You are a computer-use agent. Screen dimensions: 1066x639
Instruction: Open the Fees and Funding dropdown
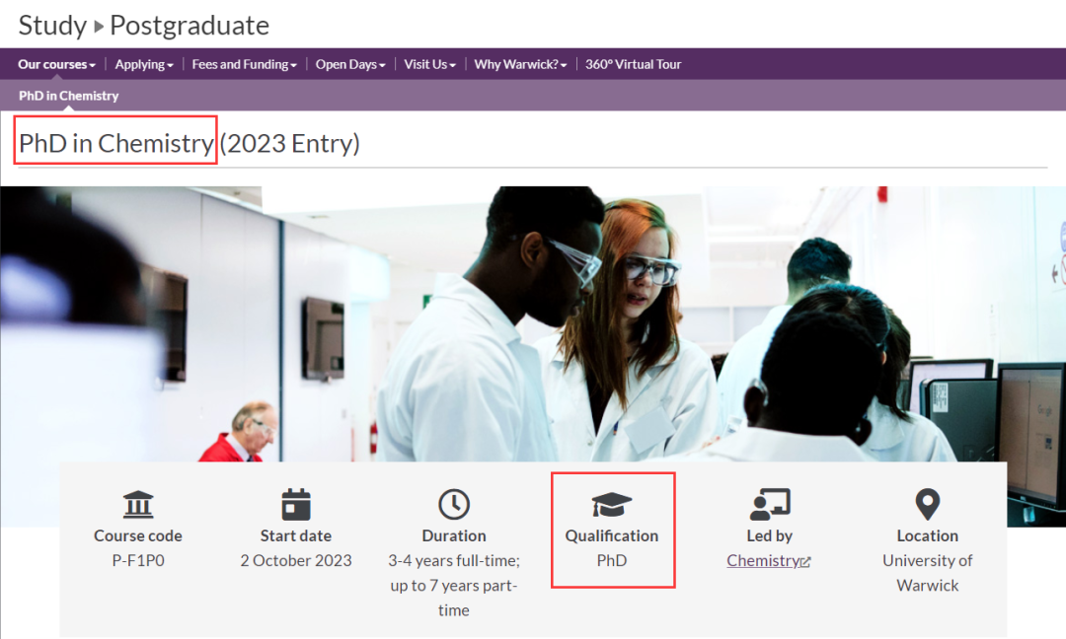click(x=244, y=64)
